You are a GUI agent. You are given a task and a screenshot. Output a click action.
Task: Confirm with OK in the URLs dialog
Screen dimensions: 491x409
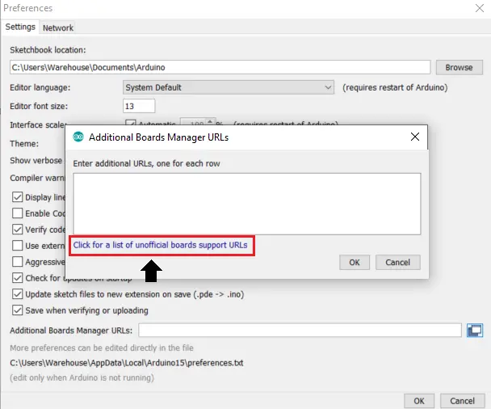[x=354, y=262]
